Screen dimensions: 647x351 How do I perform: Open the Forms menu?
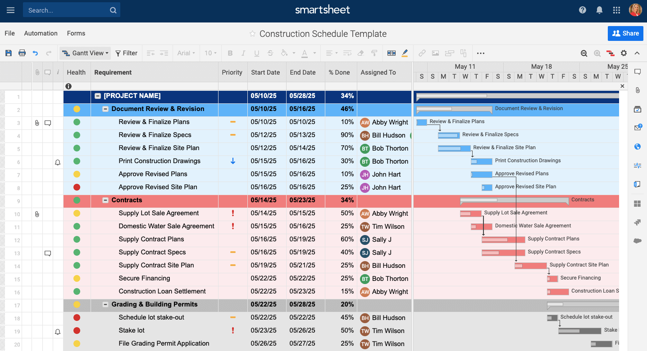pyautogui.click(x=76, y=33)
